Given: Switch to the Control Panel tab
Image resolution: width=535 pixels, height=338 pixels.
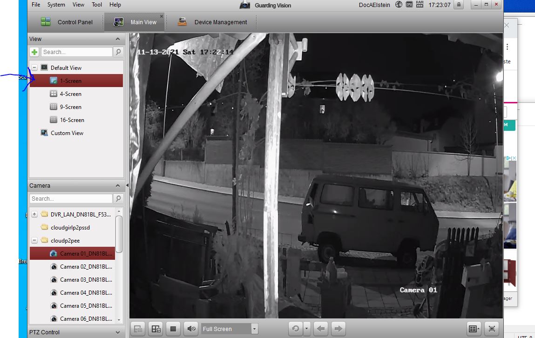Looking at the screenshot, I should click(67, 22).
